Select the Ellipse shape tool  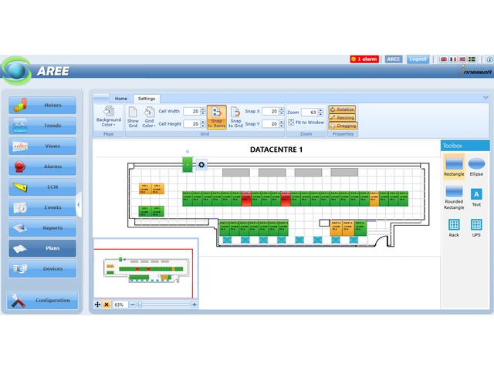[476, 166]
